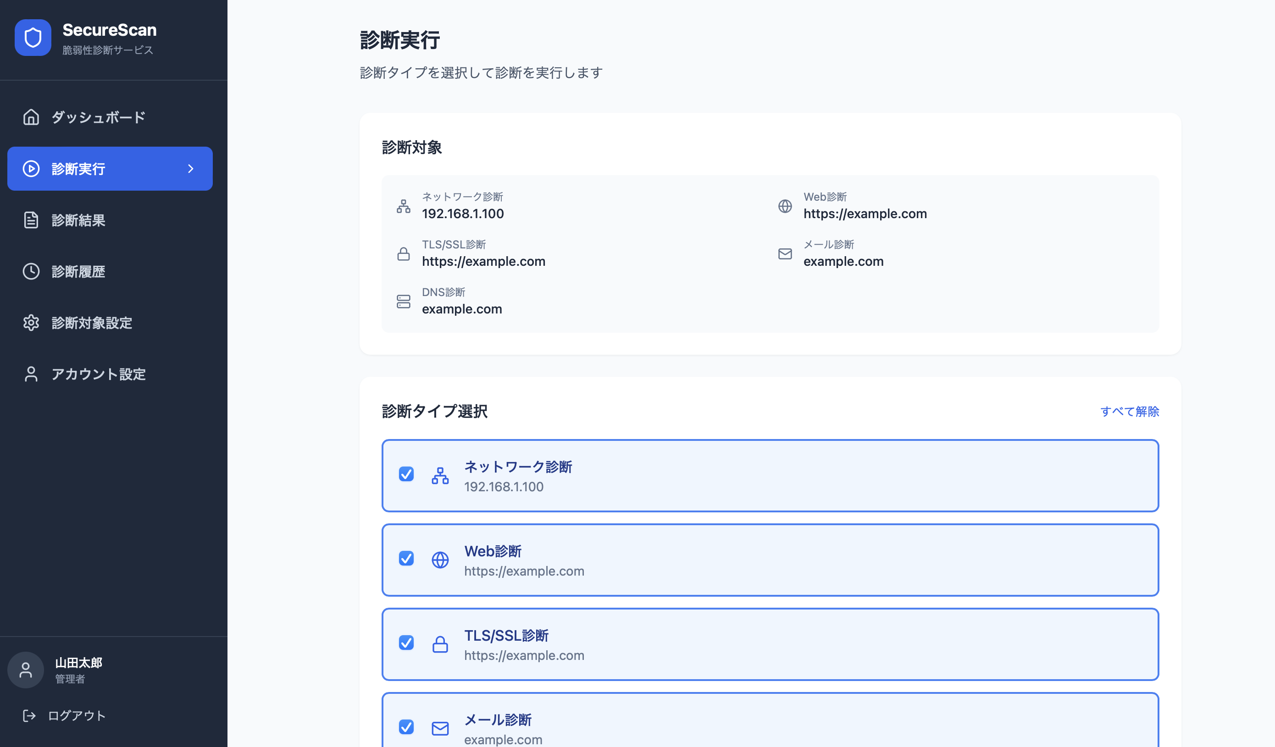The image size is (1275, 747).
Task: Click the 診断対象 section heading
Action: pyautogui.click(x=412, y=148)
